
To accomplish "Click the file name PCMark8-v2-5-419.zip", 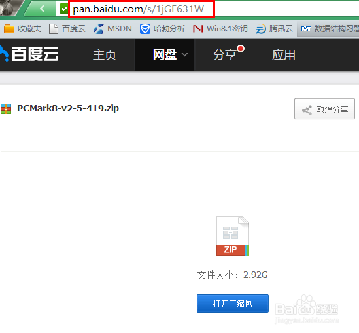I will (68, 108).
